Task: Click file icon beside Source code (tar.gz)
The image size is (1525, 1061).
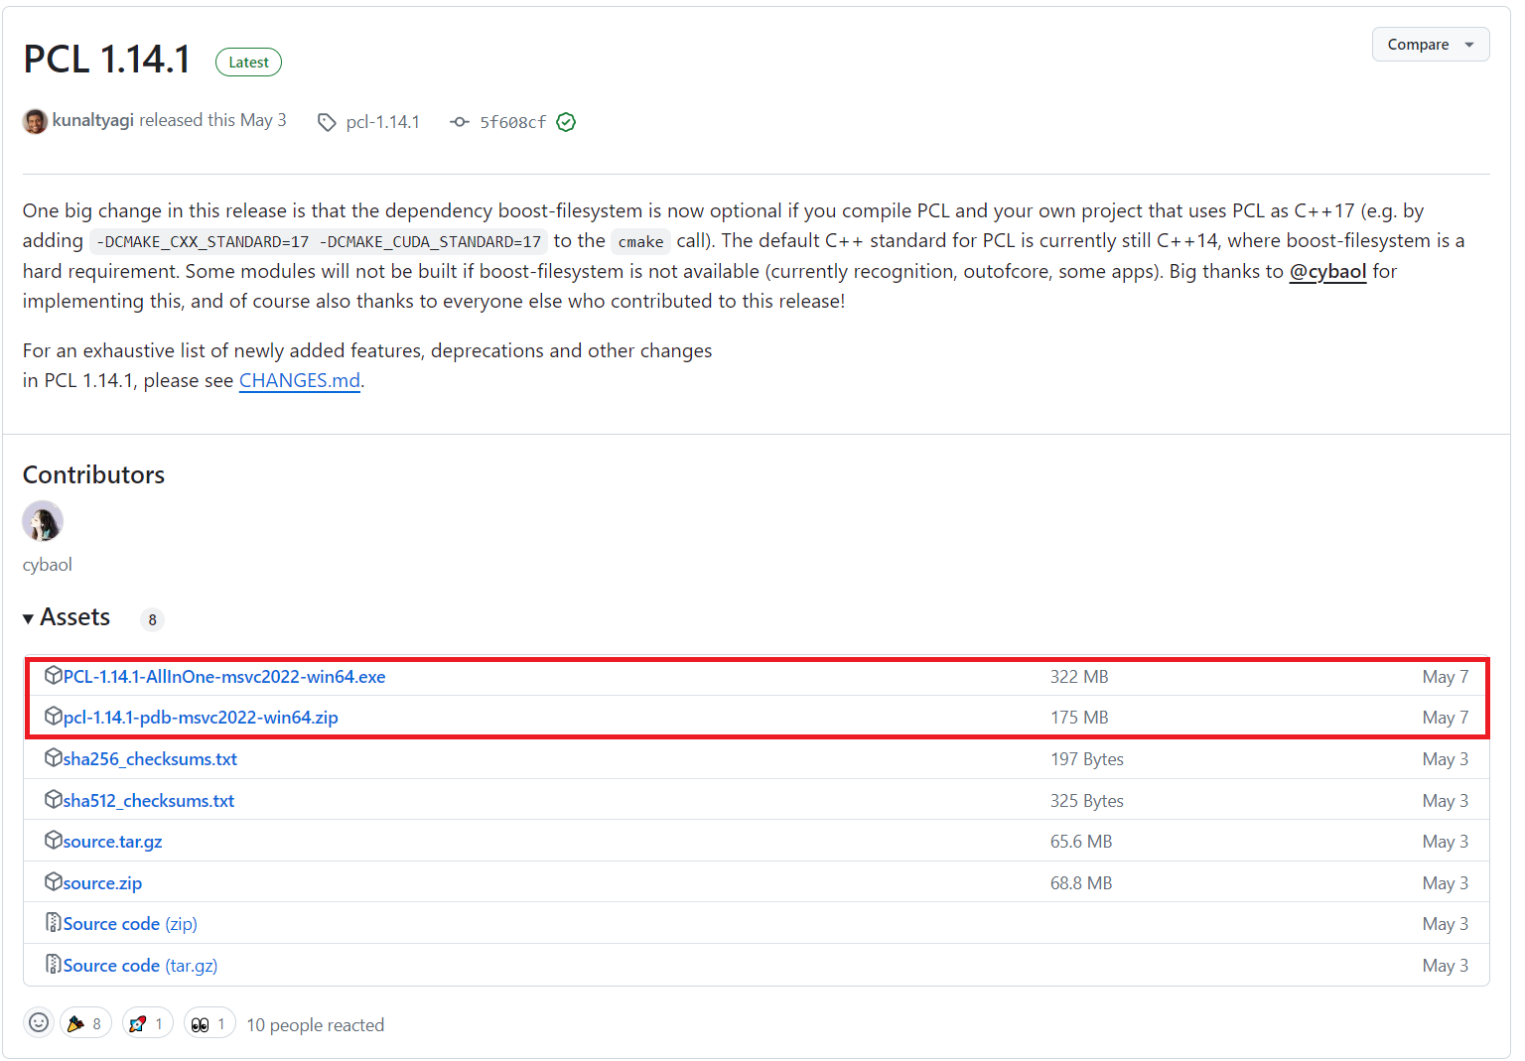Action: coord(54,964)
